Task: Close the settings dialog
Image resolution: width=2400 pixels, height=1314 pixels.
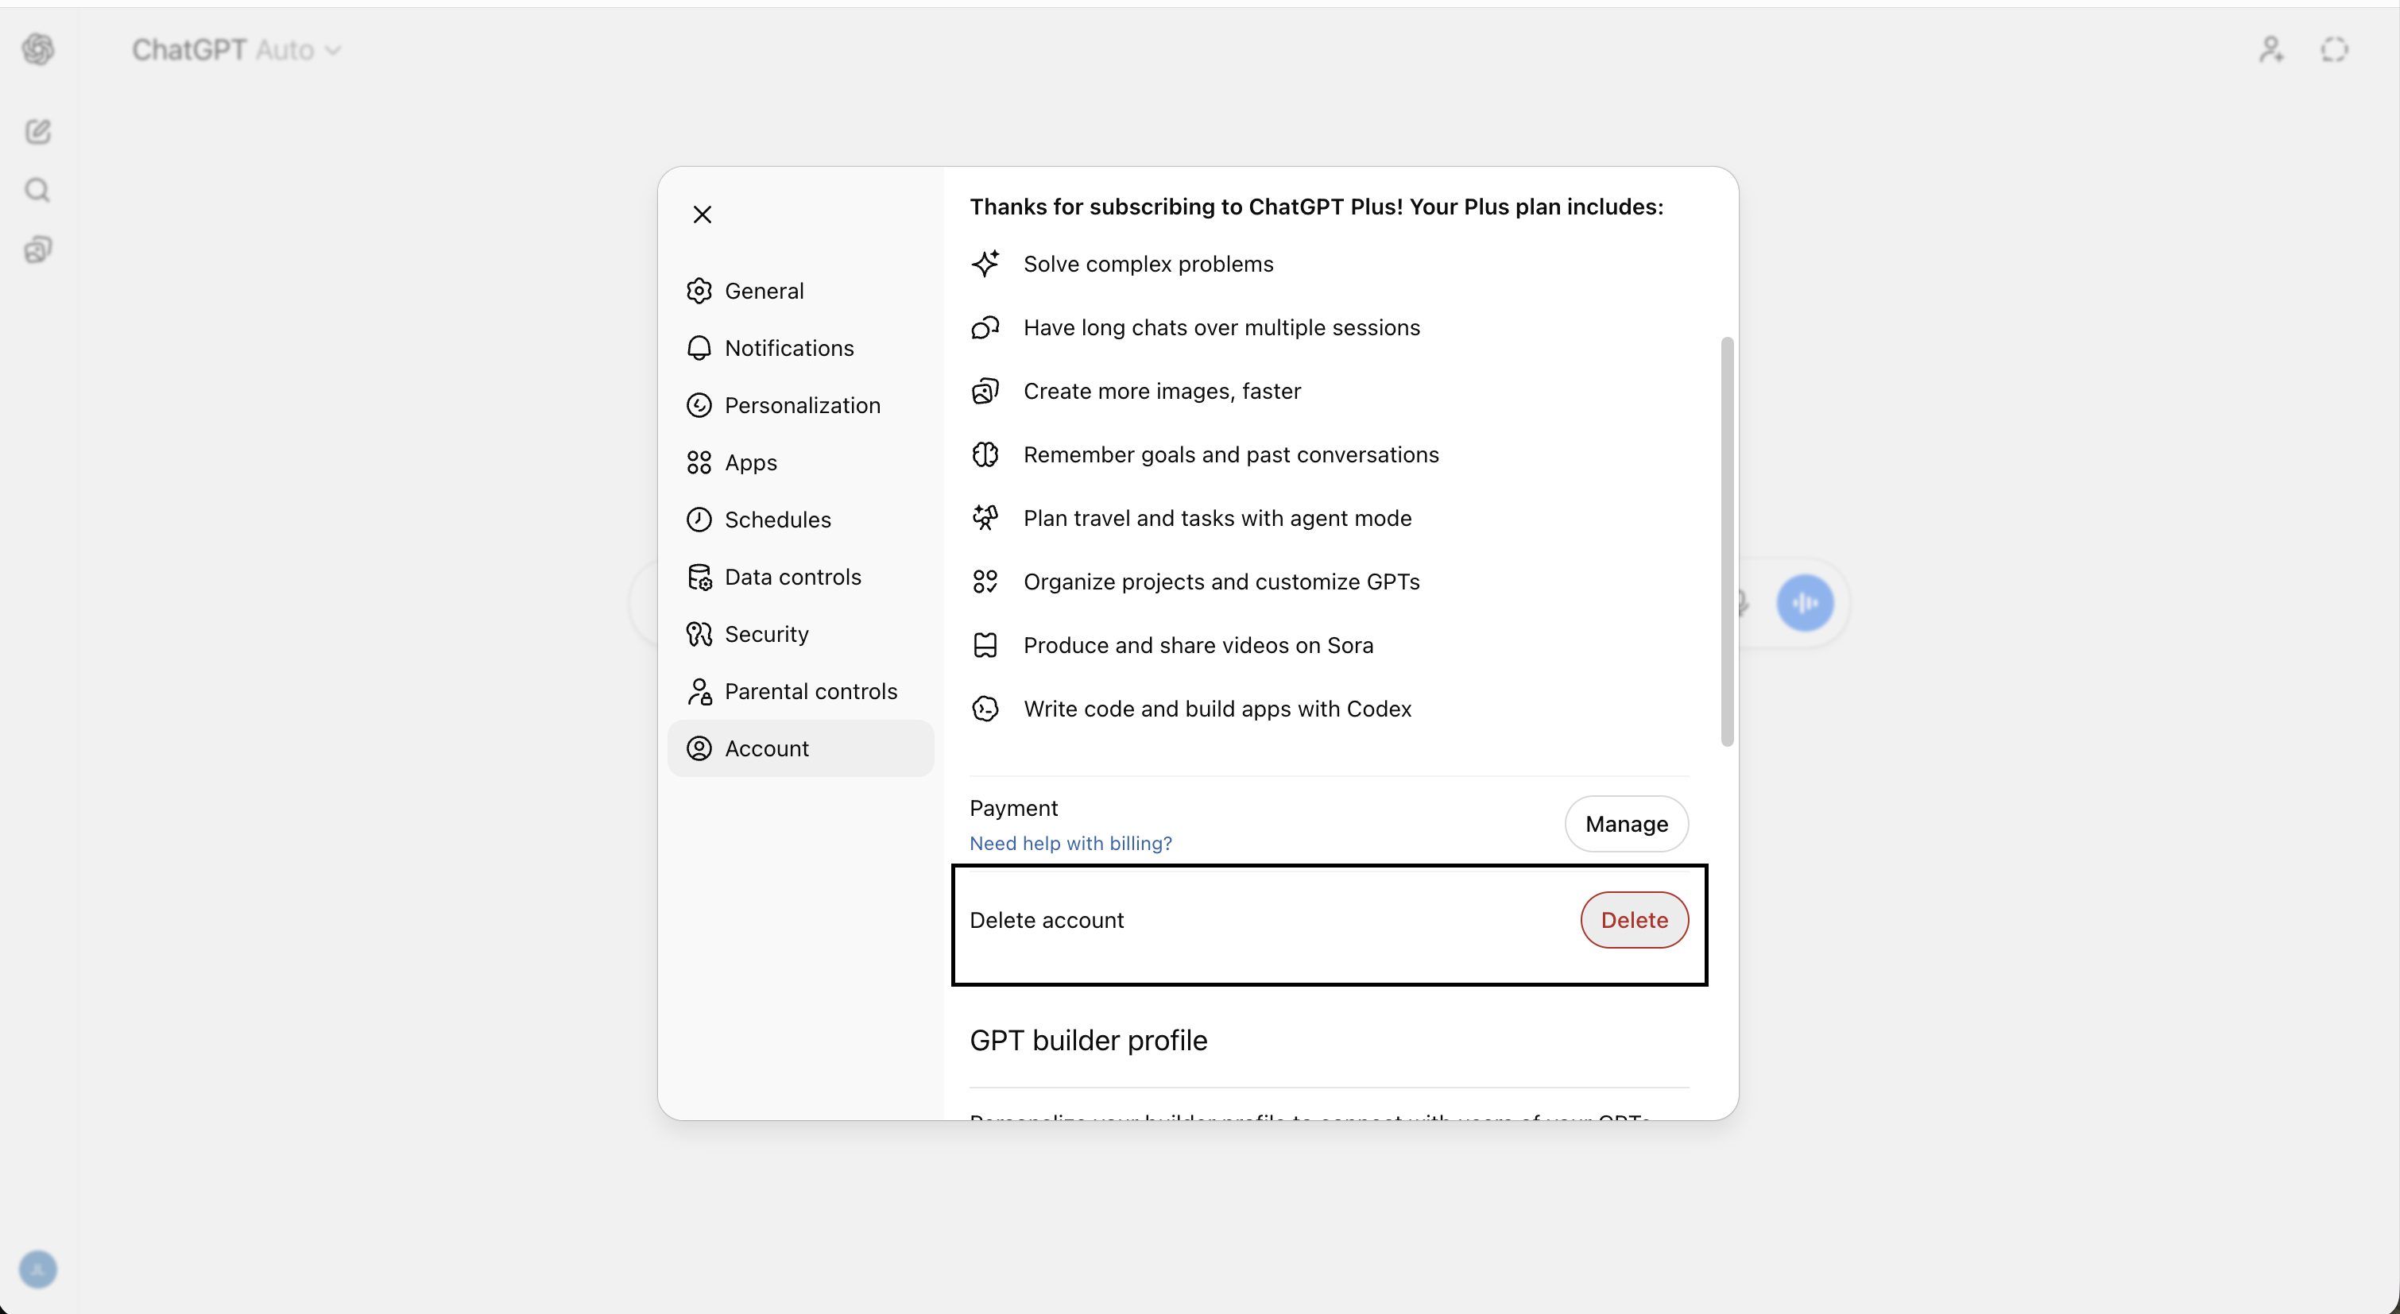Action: pyautogui.click(x=703, y=214)
